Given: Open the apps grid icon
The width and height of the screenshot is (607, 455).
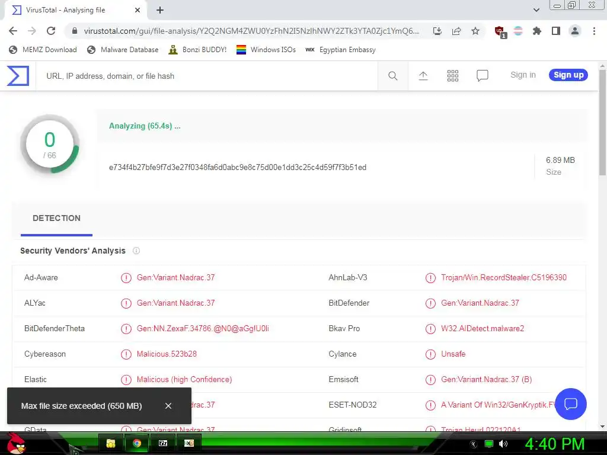Looking at the screenshot, I should (x=452, y=76).
